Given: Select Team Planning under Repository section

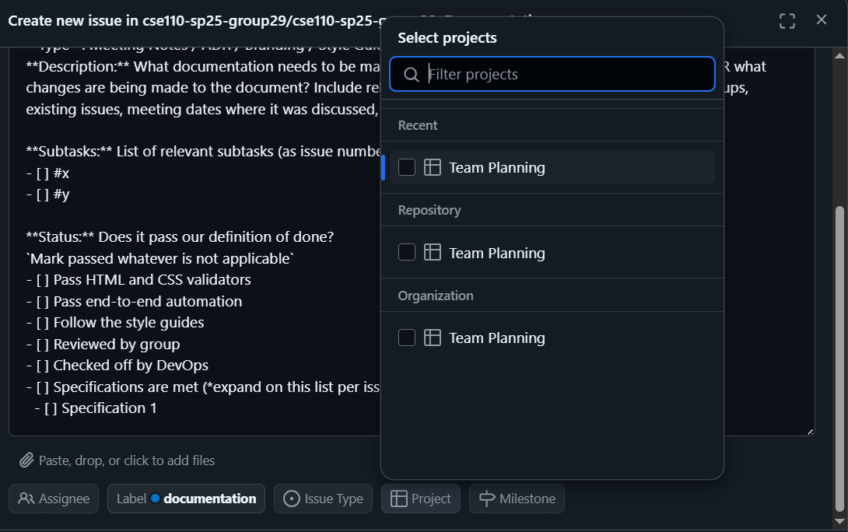Looking at the screenshot, I should pyautogui.click(x=497, y=253).
